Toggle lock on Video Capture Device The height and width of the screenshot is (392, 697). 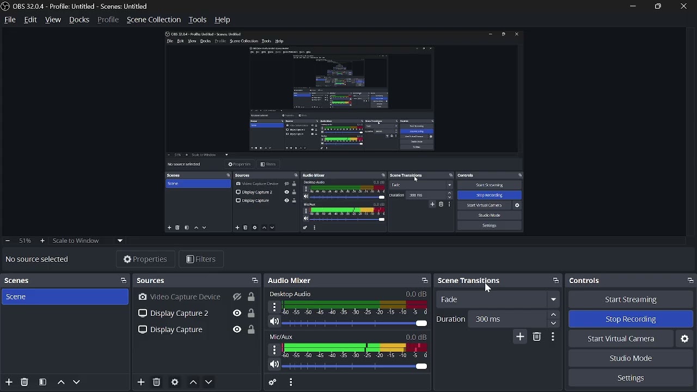coord(252,297)
